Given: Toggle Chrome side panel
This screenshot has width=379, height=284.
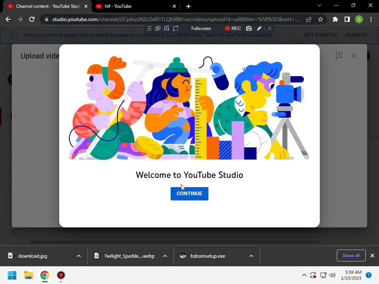Looking at the screenshot, I should 347,19.
